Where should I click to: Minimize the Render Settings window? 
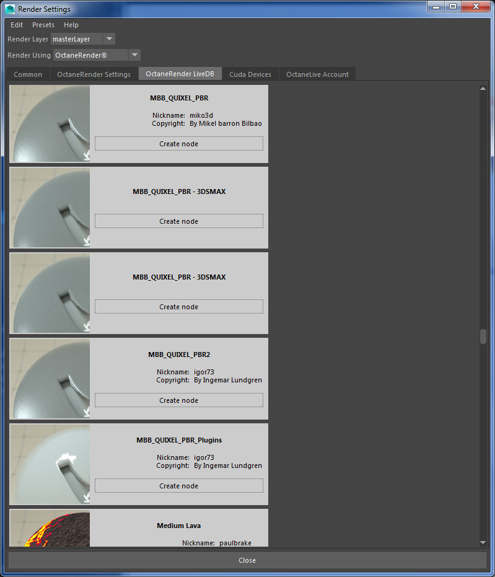pyautogui.click(x=436, y=7)
